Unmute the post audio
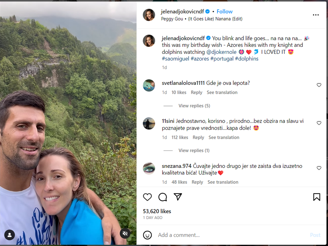Viewport: 328px width, 246px height. point(125,233)
